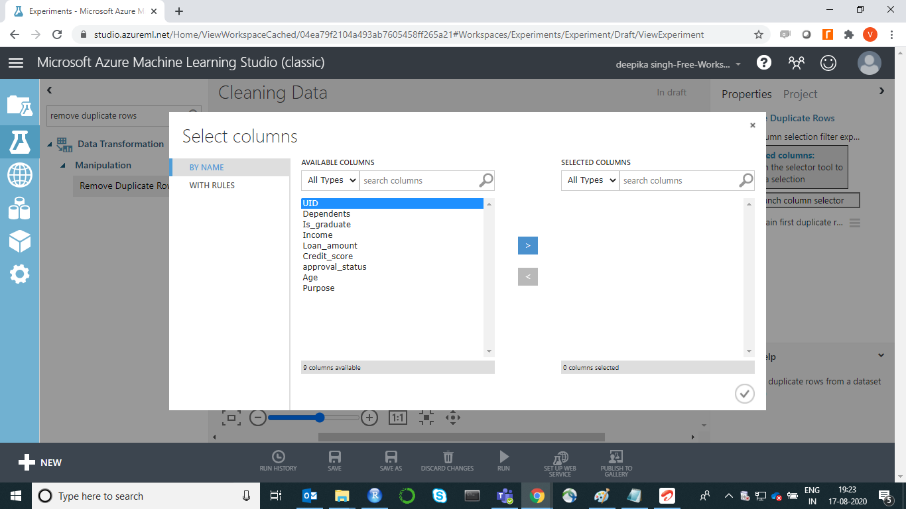906x509 pixels.
Task: Select the Loan_amount column
Action: pos(393,246)
